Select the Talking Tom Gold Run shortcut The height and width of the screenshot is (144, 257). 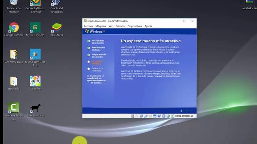(35, 58)
